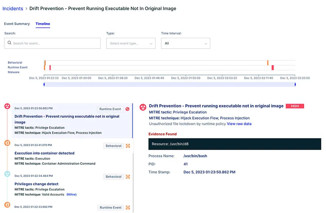The image size is (326, 213).
Task: Click the Malware legend label
Action: pos(13,72)
